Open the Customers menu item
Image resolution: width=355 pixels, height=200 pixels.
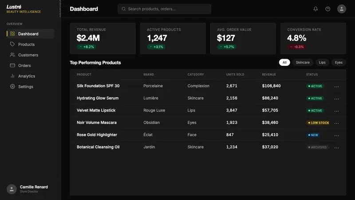(x=30, y=55)
